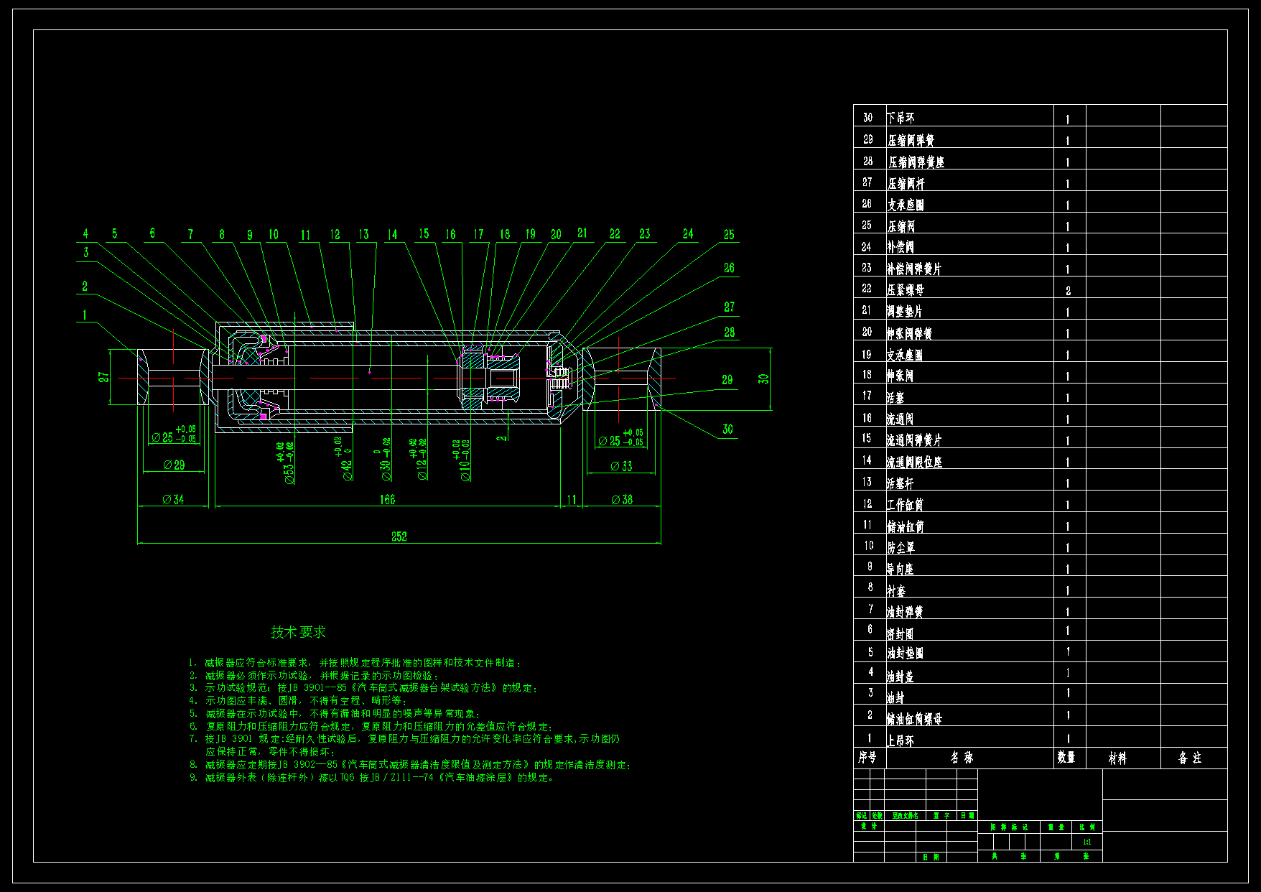Select the ∅33 diameter dimension
Image resolution: width=1261 pixels, height=892 pixels.
(621, 466)
